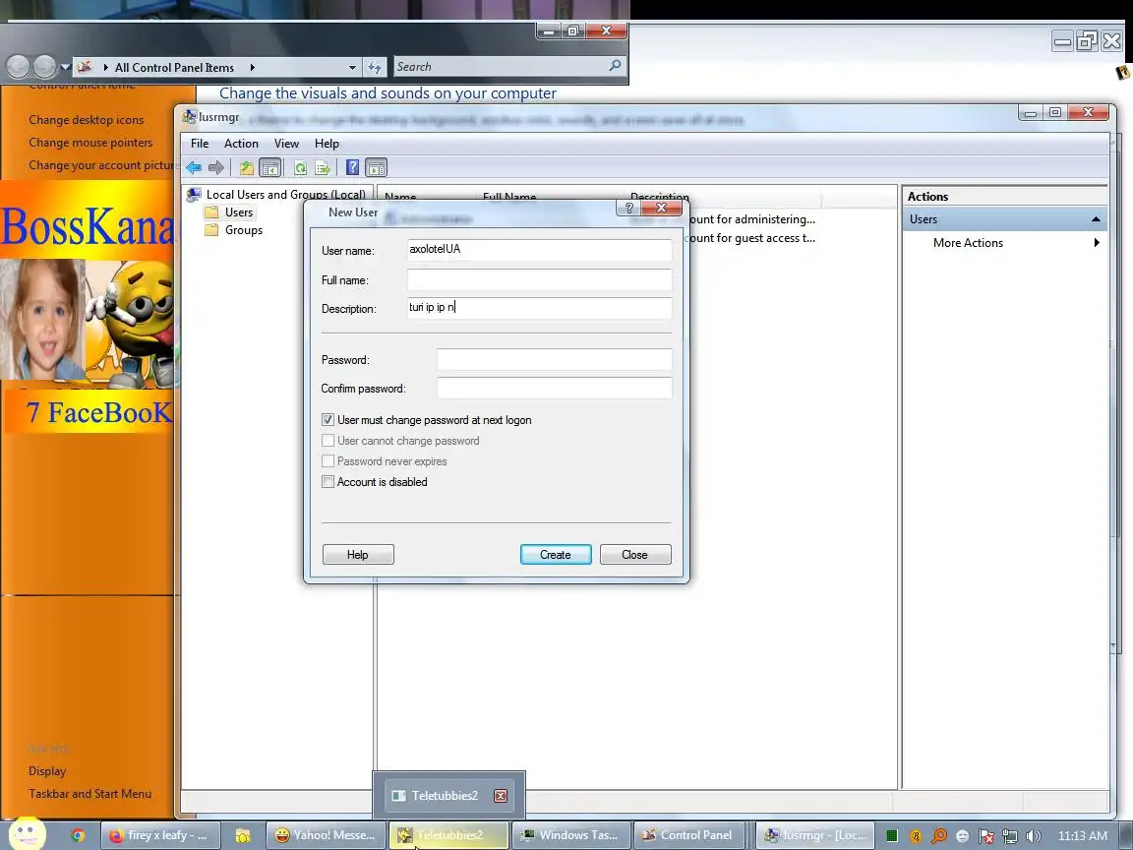Click the Description input field
Viewport: 1133px width, 850px height.
(x=539, y=308)
